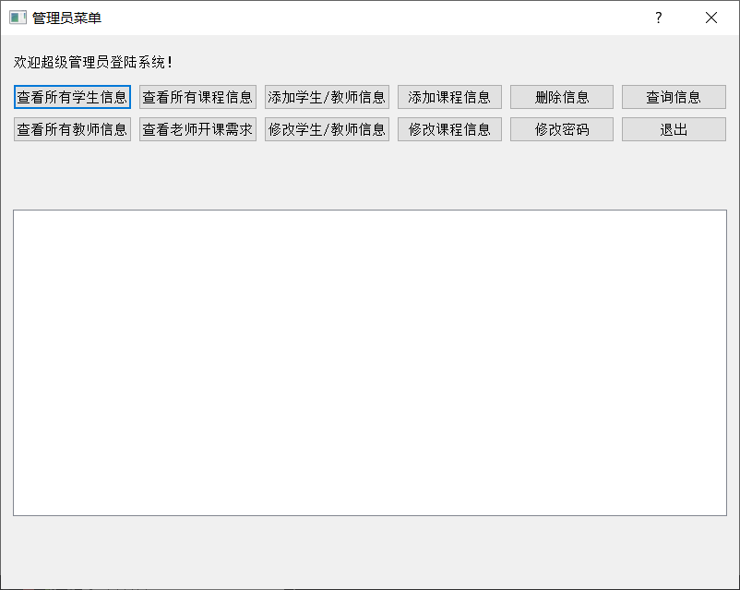740x590 pixels.
Task: Choose 添加课程信息 to add a course
Action: [x=449, y=97]
